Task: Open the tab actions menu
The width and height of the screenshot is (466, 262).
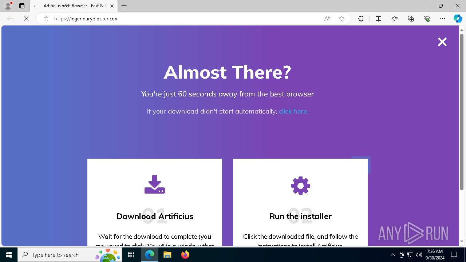Action: [x=22, y=6]
